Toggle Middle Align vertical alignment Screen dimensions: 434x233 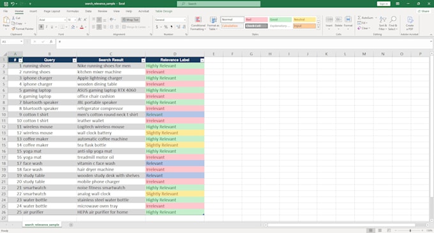pyautogui.click(x=99, y=20)
